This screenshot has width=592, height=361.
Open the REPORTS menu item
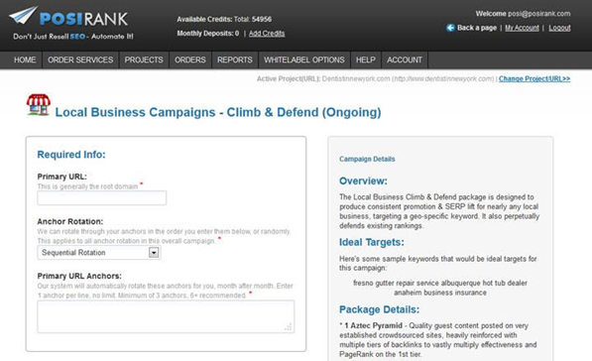(235, 60)
